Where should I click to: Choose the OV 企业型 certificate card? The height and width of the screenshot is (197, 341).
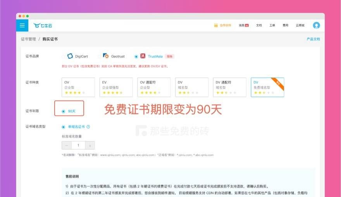click(x=78, y=87)
